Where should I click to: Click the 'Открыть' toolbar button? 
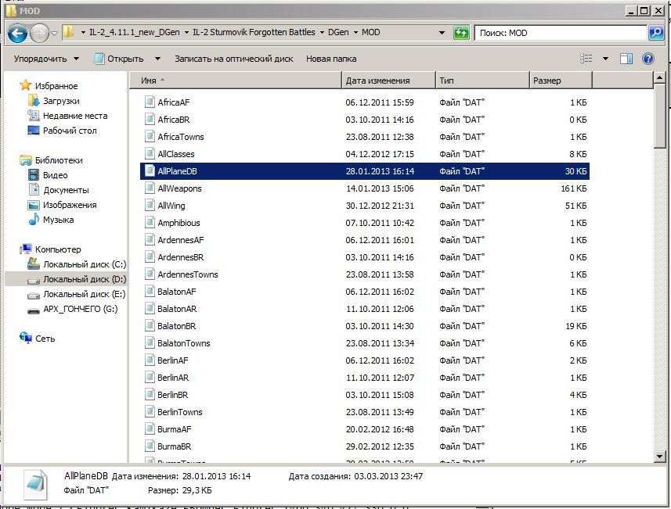coord(119,59)
